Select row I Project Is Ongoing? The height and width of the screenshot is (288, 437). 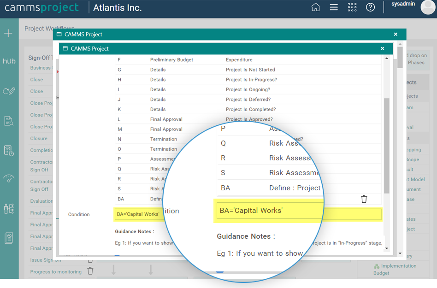click(248, 89)
